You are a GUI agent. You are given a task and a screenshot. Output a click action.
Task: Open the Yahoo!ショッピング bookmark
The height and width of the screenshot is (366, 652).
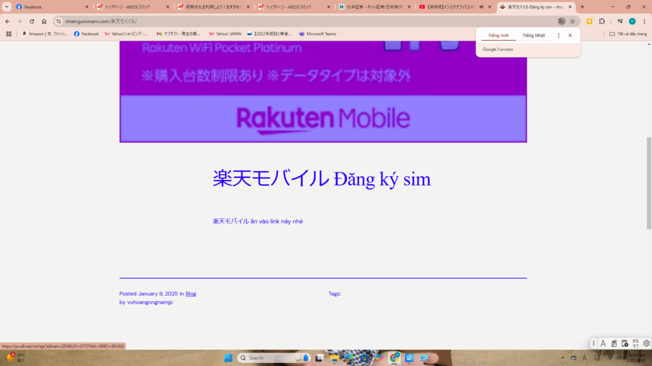125,34
